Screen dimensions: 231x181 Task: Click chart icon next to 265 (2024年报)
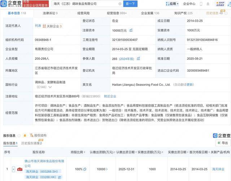(138, 59)
